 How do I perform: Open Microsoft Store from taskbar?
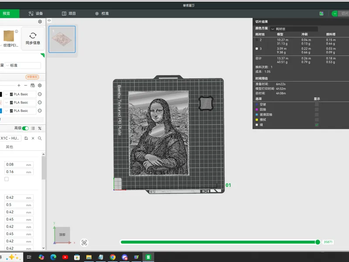click(77, 257)
